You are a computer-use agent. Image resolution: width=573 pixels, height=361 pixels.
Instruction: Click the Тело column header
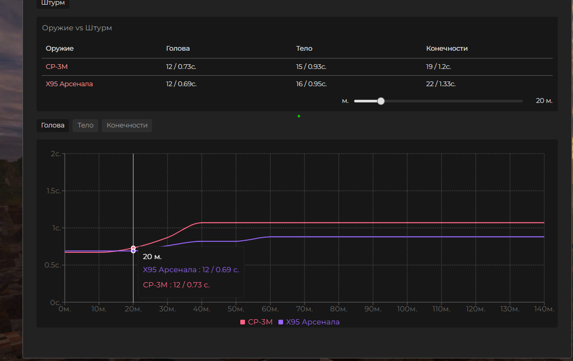304,49
